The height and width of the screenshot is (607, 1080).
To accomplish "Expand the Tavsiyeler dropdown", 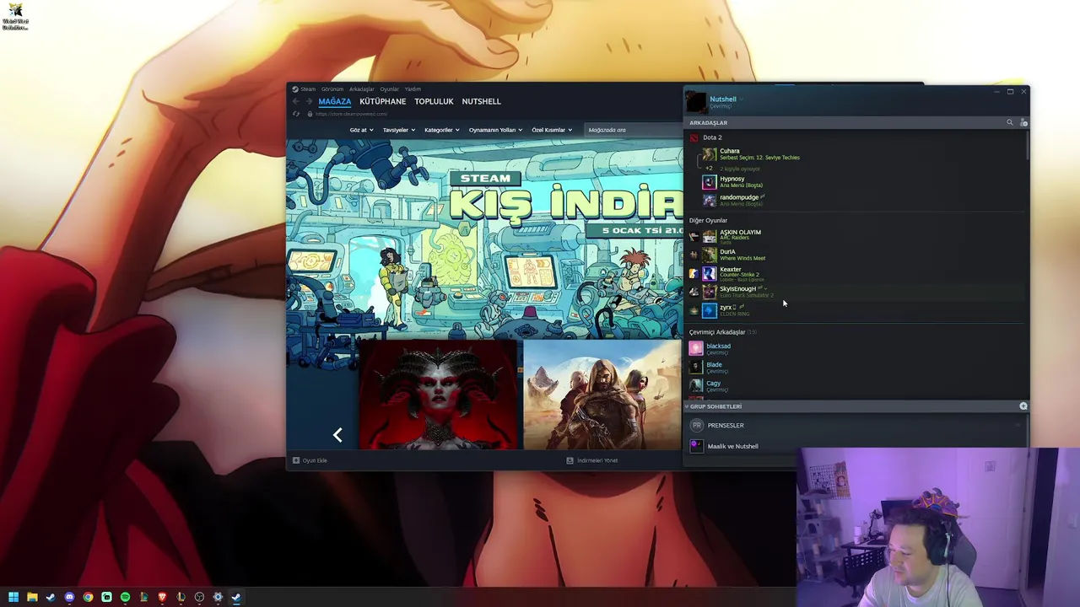I will [399, 130].
